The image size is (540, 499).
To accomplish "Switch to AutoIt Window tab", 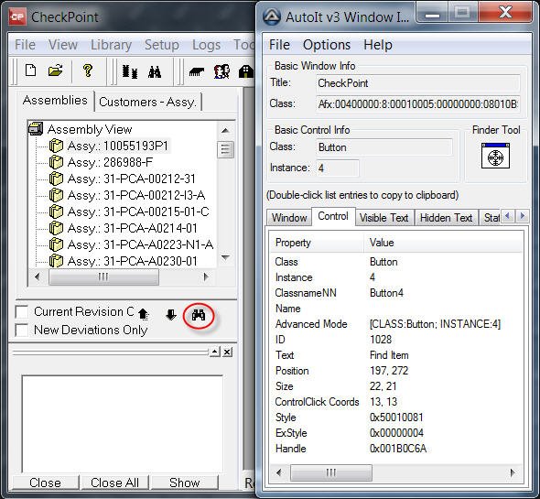I will (289, 218).
